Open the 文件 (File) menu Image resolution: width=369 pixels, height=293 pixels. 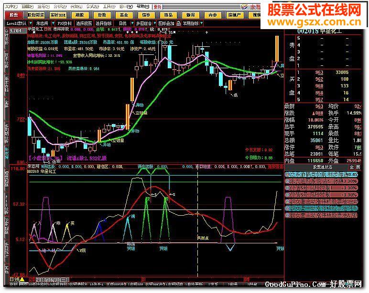(x=11, y=6)
